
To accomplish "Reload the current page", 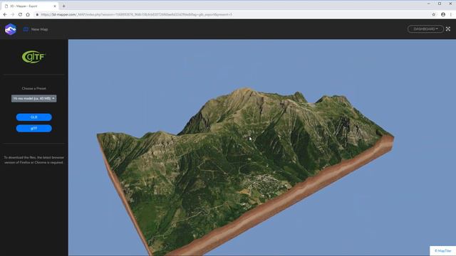I will tap(20, 14).
